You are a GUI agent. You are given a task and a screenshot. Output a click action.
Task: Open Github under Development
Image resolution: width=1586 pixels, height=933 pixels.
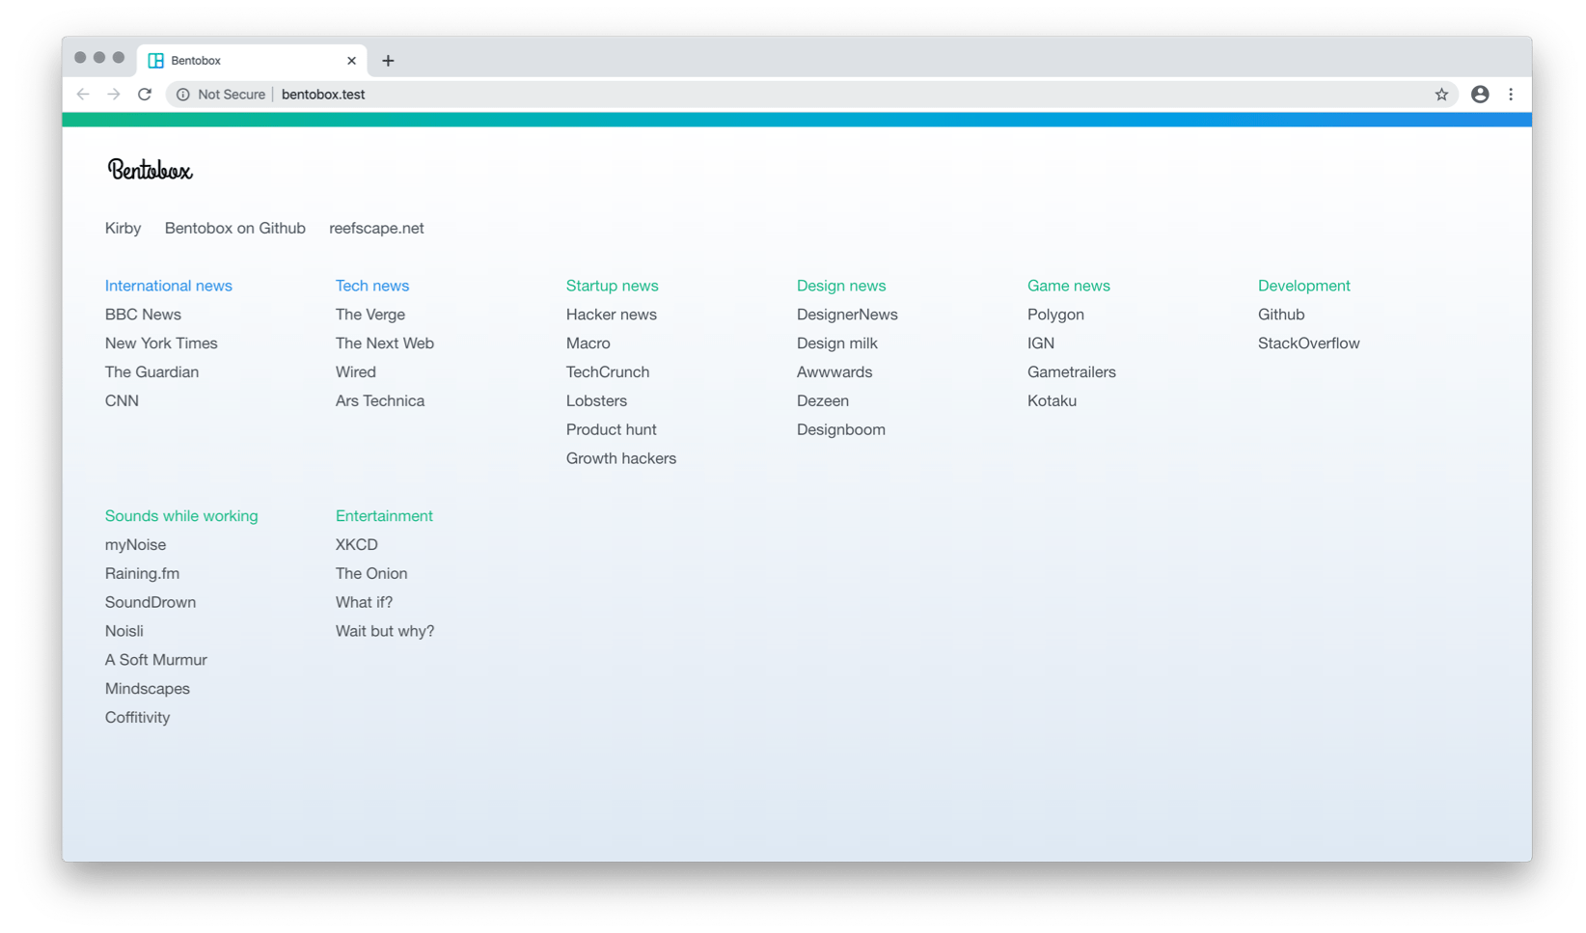tap(1281, 315)
